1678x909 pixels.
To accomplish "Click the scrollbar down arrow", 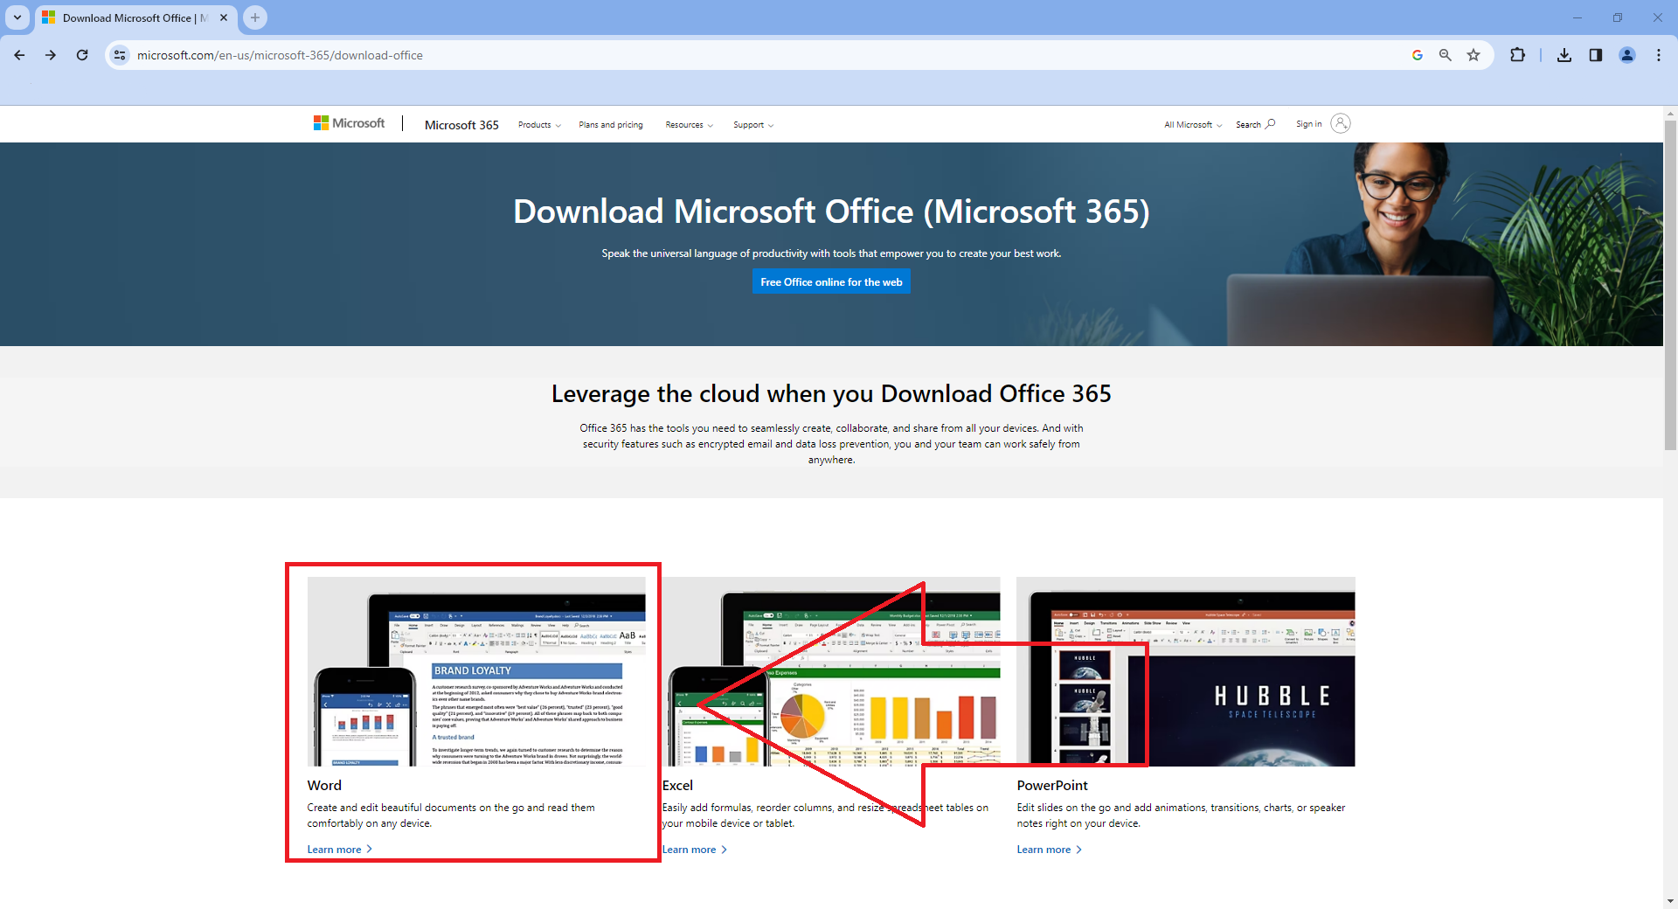I will click(x=1670, y=901).
